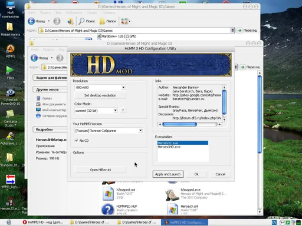
Task: Move the Info panel horizontal scrollbar thumb
Action: (180, 124)
